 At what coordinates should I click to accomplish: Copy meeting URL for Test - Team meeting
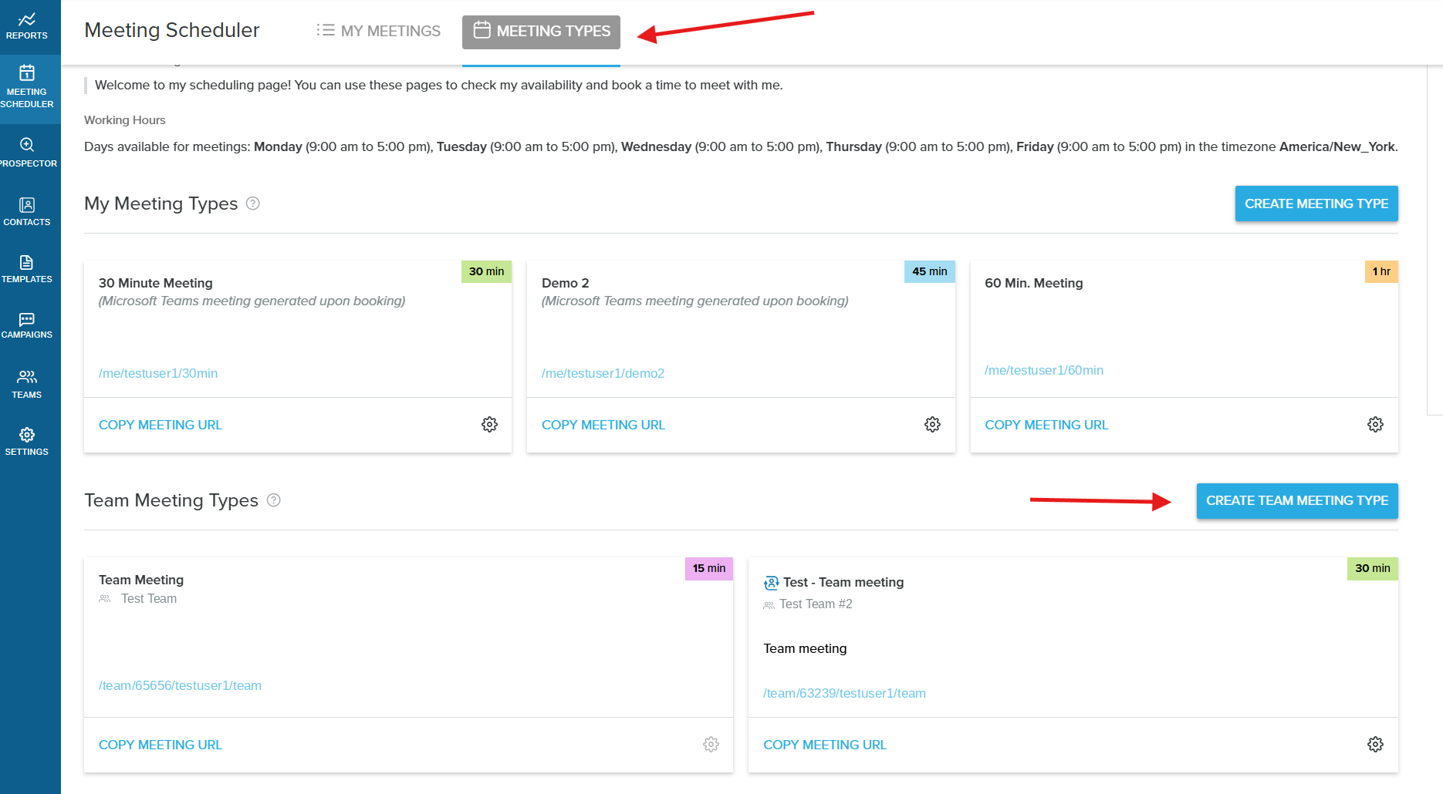click(x=825, y=745)
